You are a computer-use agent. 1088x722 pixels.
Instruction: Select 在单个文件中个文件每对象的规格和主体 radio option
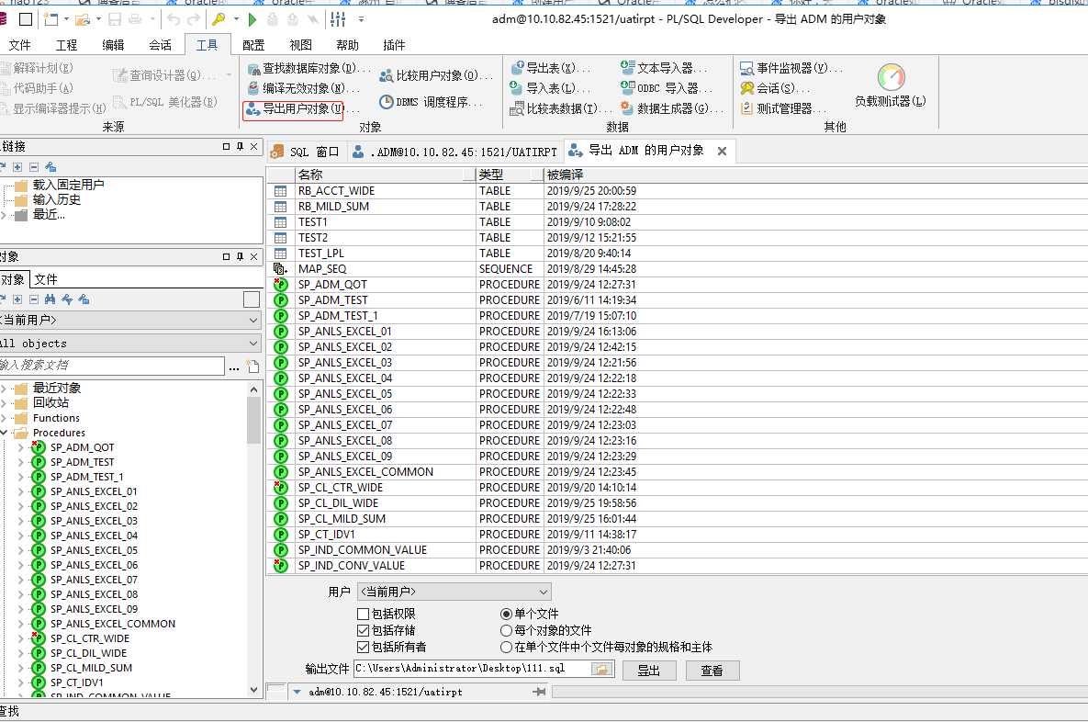[x=506, y=647]
